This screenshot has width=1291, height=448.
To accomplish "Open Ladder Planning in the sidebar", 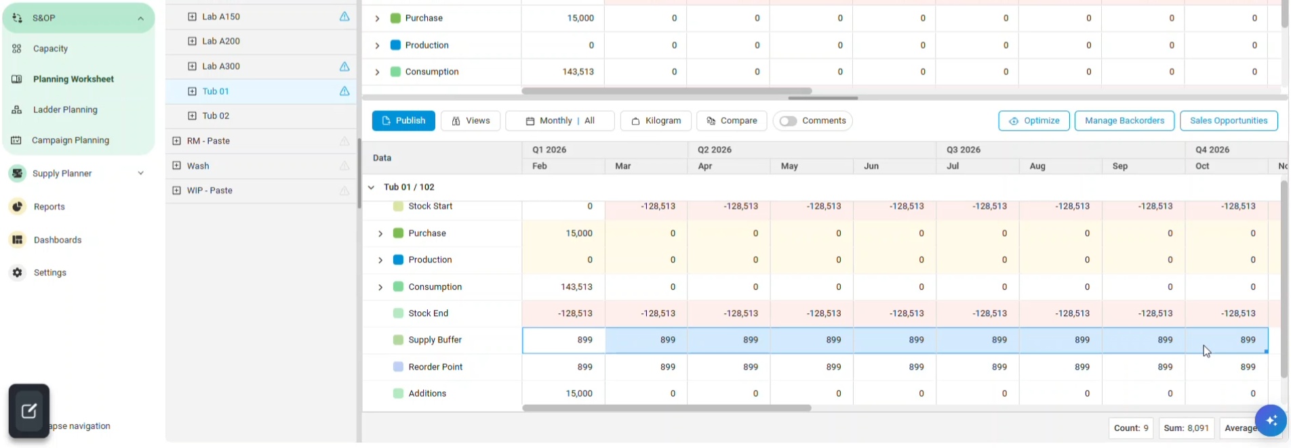I will click(65, 110).
